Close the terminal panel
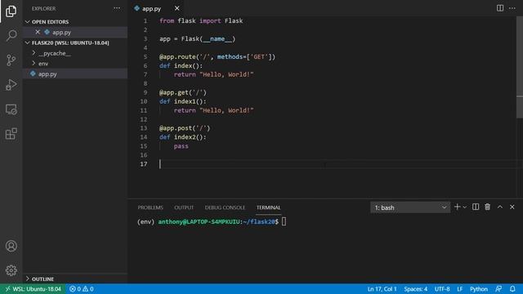 click(x=512, y=207)
